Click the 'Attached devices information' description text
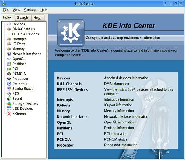 [126, 78]
